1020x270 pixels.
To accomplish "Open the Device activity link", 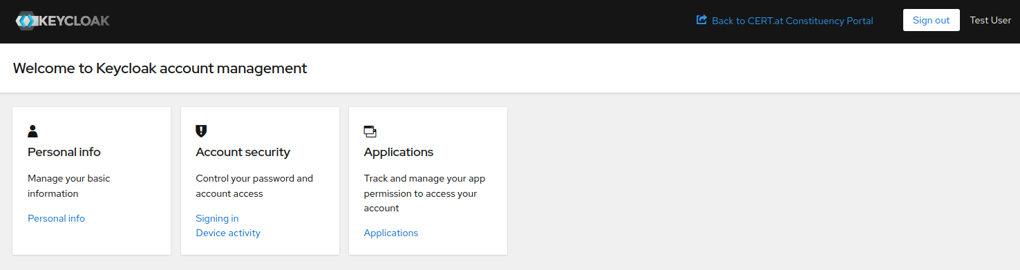I will click(228, 233).
